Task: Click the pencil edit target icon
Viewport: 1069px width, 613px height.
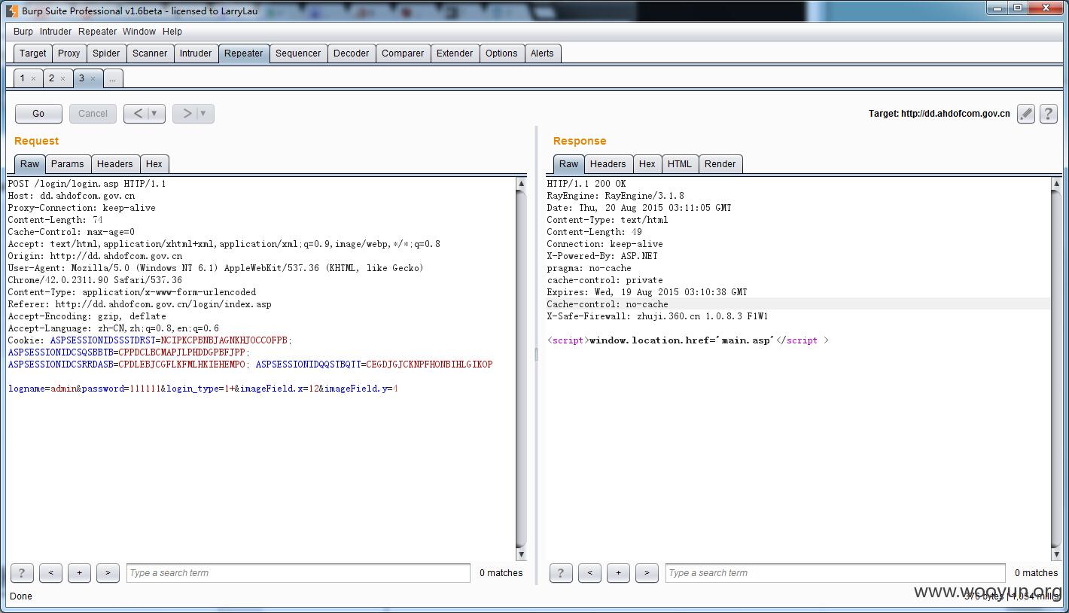Action: coord(1025,114)
